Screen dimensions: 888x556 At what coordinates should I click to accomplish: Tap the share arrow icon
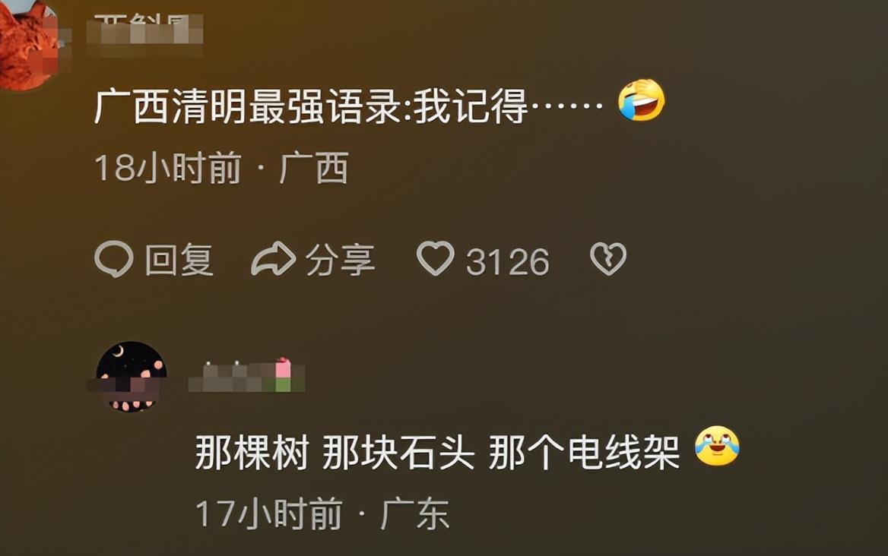click(274, 259)
